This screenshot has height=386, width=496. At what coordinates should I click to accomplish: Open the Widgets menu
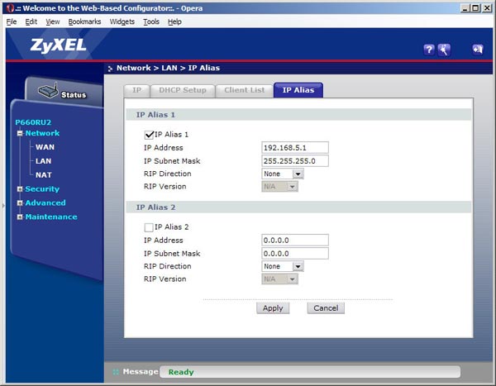point(122,21)
